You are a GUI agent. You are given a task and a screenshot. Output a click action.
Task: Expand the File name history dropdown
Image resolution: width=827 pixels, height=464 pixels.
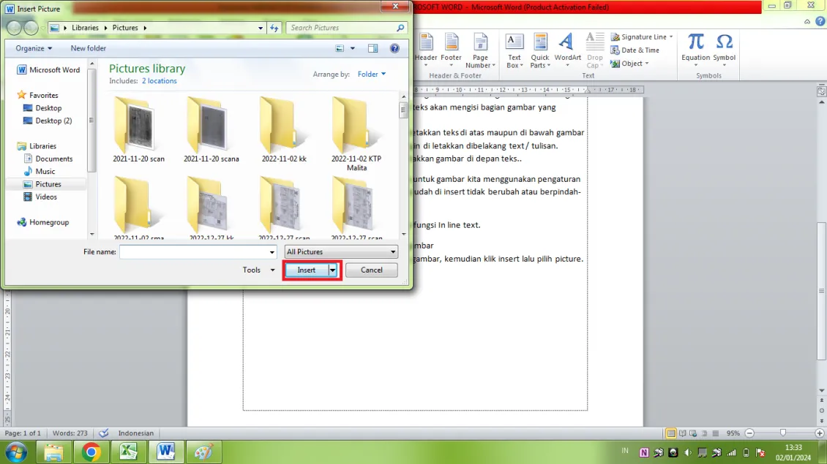[x=272, y=252]
